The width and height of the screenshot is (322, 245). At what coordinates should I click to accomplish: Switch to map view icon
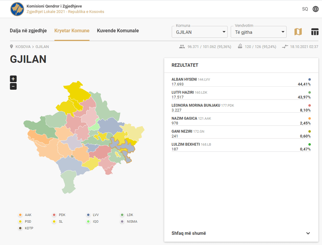click(x=298, y=32)
